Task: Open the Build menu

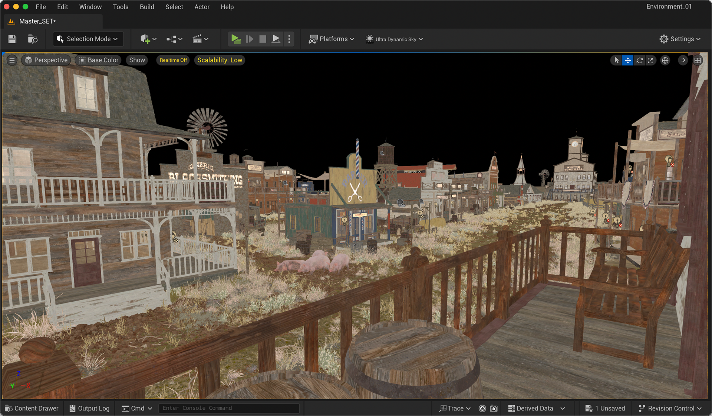Action: pos(147,7)
